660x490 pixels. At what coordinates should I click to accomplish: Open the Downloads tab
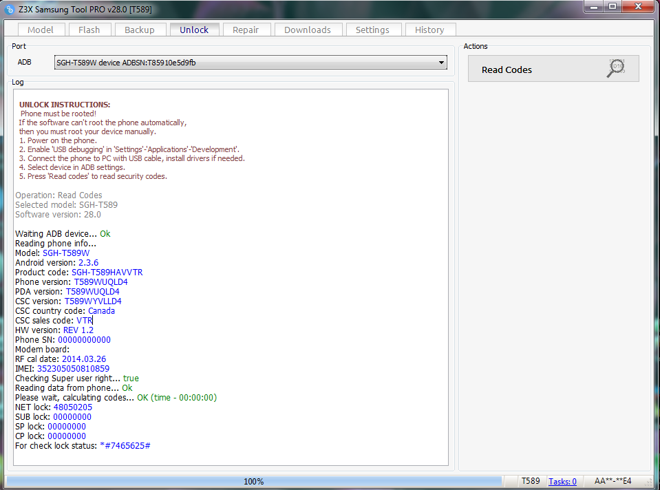tap(308, 30)
